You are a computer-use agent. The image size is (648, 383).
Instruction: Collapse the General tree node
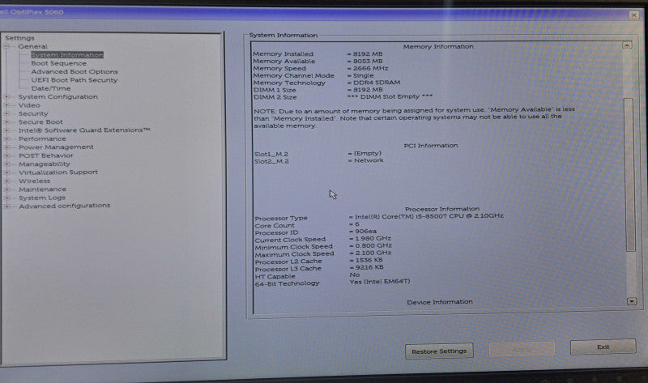point(6,47)
